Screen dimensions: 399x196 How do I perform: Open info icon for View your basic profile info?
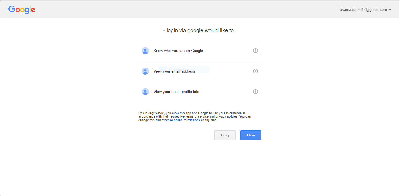click(255, 92)
